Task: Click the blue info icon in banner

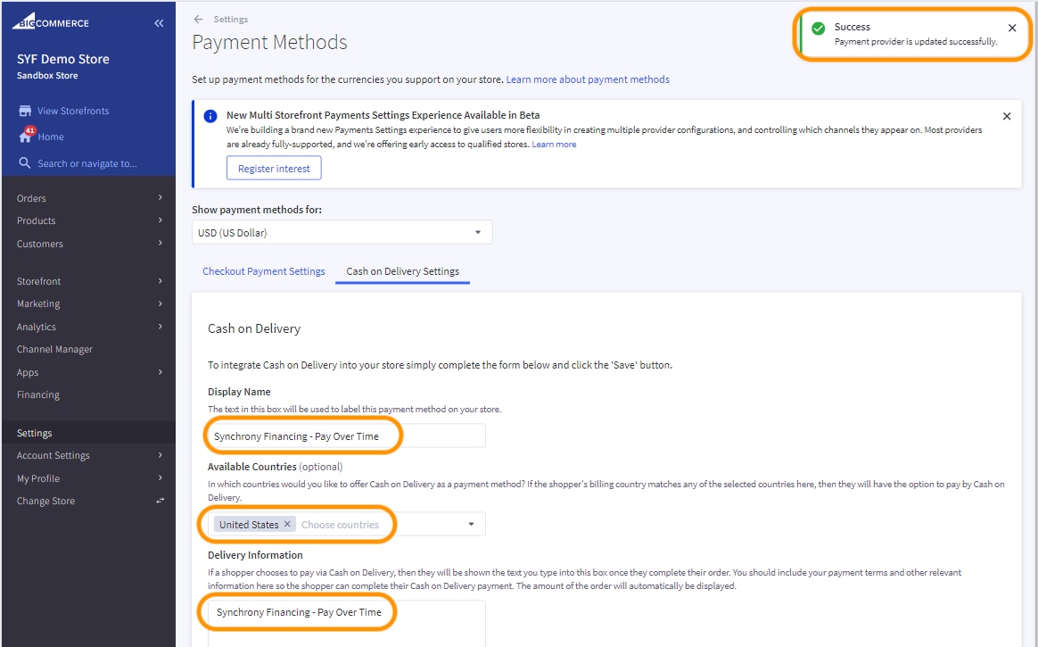Action: pyautogui.click(x=210, y=116)
